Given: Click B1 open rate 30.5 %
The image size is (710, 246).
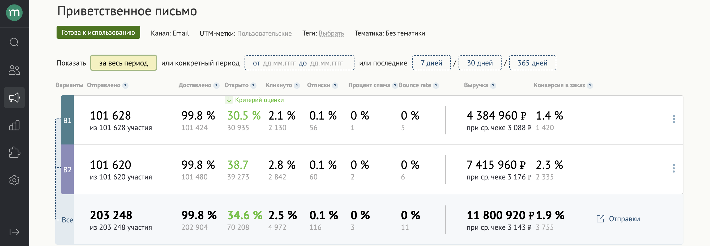Looking at the screenshot, I should coord(244,116).
